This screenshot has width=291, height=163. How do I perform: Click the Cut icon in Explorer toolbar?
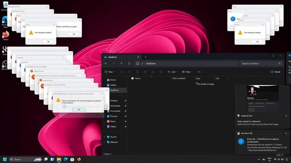[x=122, y=72]
